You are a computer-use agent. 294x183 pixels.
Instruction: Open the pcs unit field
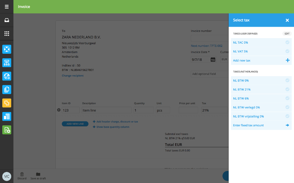(163, 110)
